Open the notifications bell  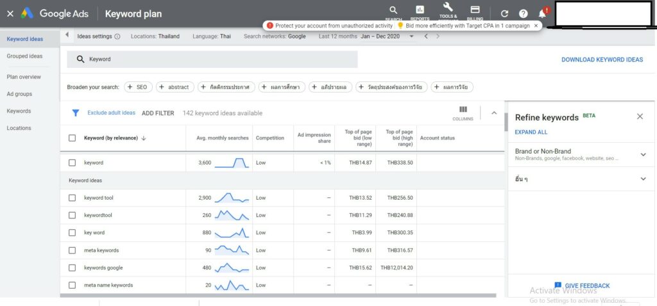pos(542,14)
